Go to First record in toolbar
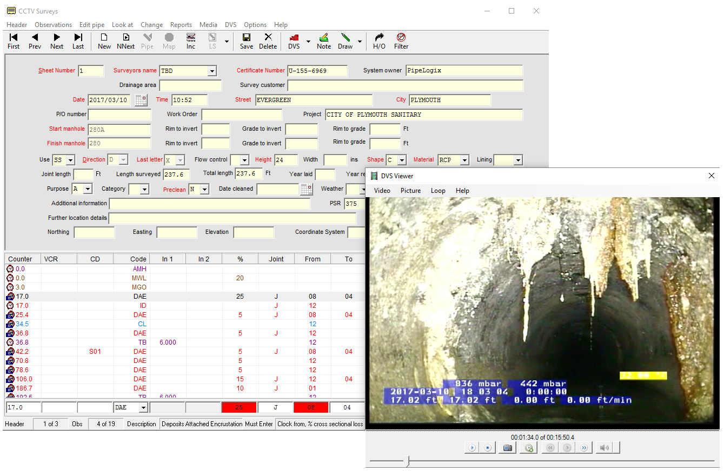This screenshot has height=471, width=724. pos(14,41)
